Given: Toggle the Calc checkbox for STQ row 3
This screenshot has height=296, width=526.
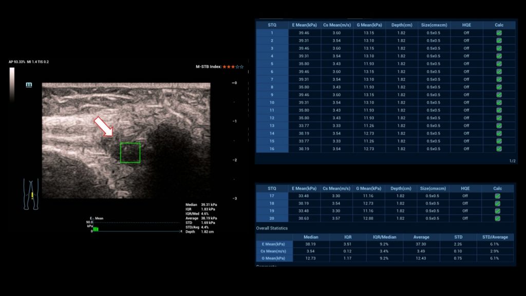Looking at the screenshot, I should click(x=499, y=48).
